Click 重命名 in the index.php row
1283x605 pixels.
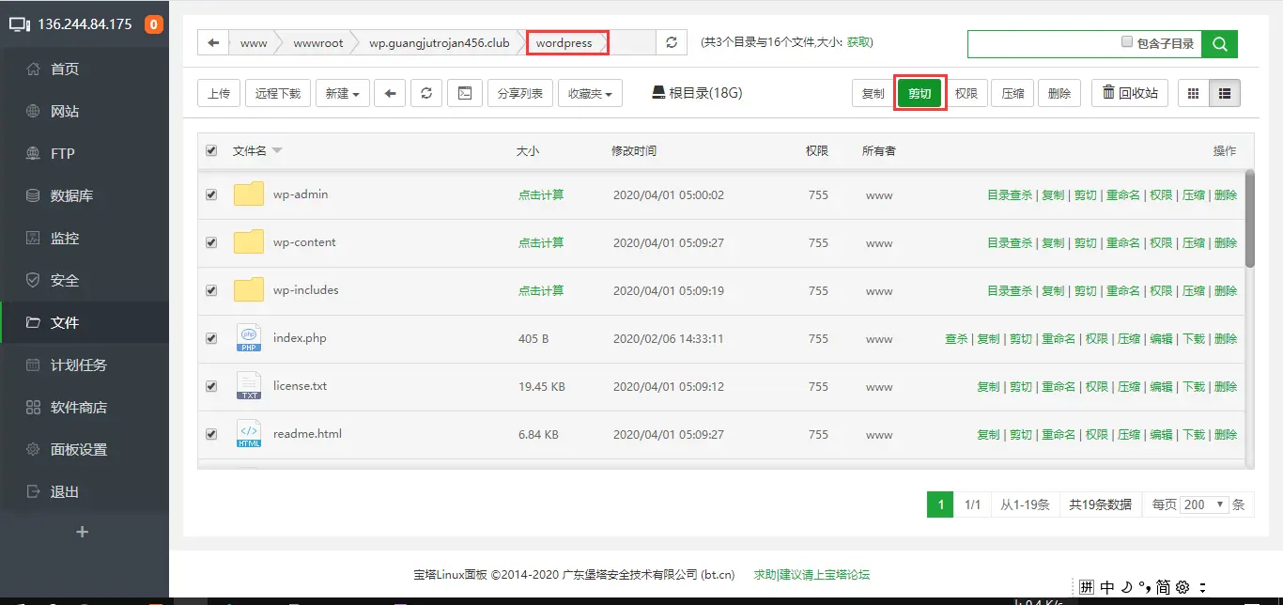coord(1059,338)
